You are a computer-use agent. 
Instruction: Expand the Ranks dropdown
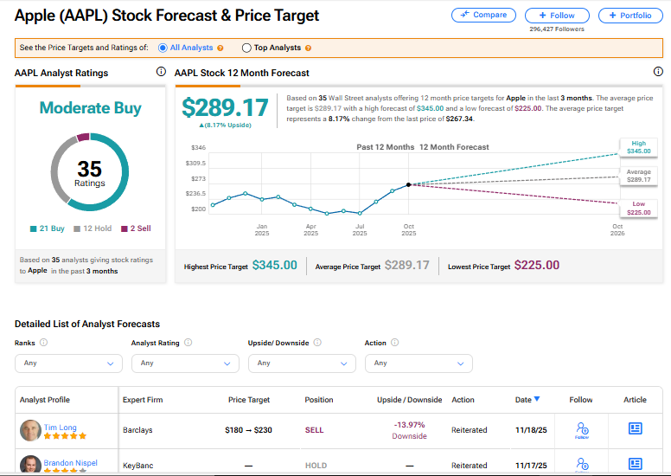pyautogui.click(x=67, y=363)
